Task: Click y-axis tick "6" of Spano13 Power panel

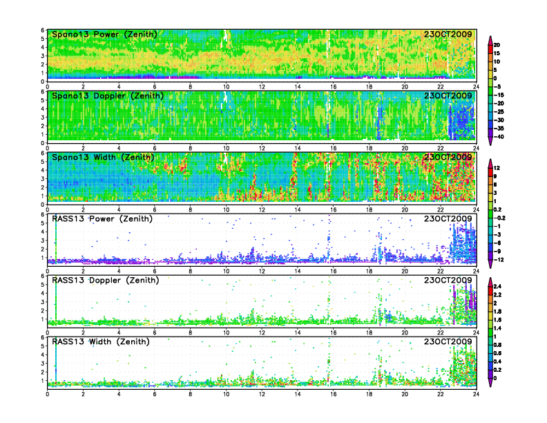Action: [x=43, y=30]
